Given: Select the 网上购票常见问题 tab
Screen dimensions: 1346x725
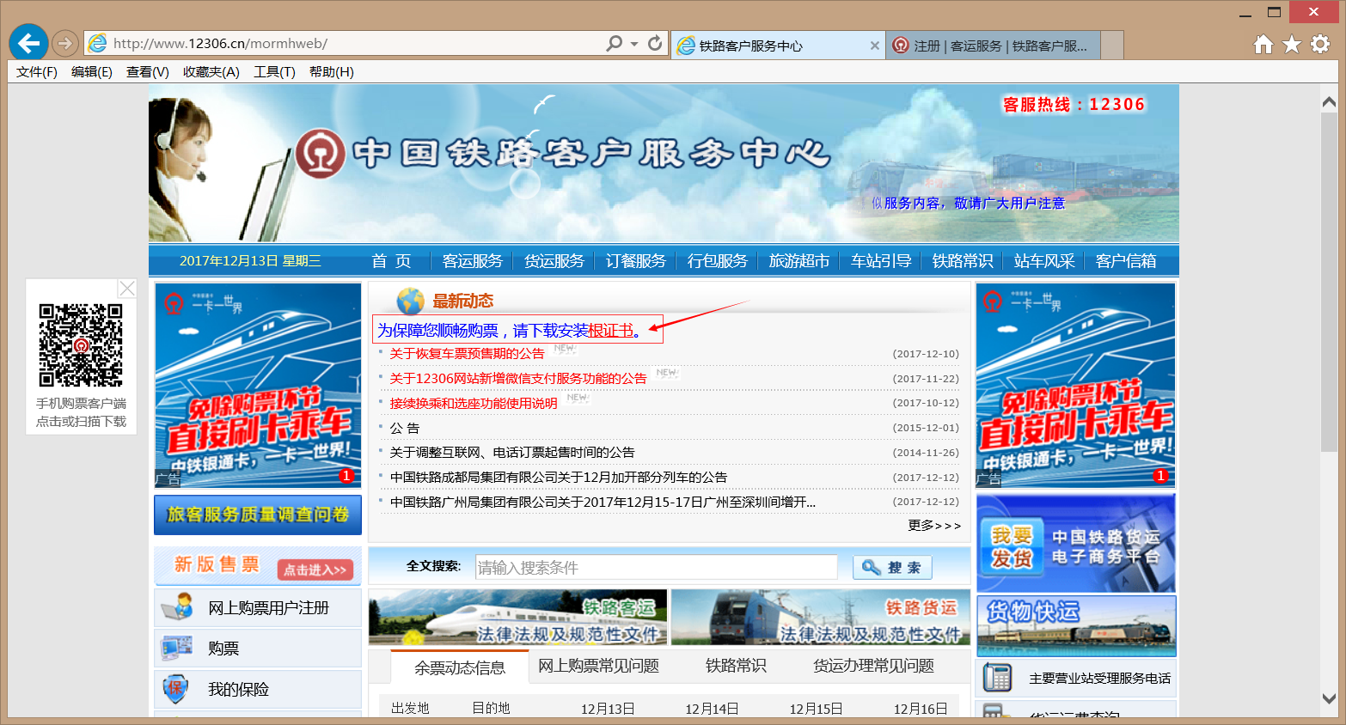Looking at the screenshot, I should coord(598,666).
